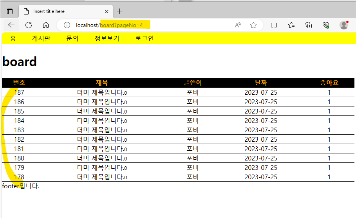
Task: Select the 'Insert title here' tab
Action: point(66,11)
